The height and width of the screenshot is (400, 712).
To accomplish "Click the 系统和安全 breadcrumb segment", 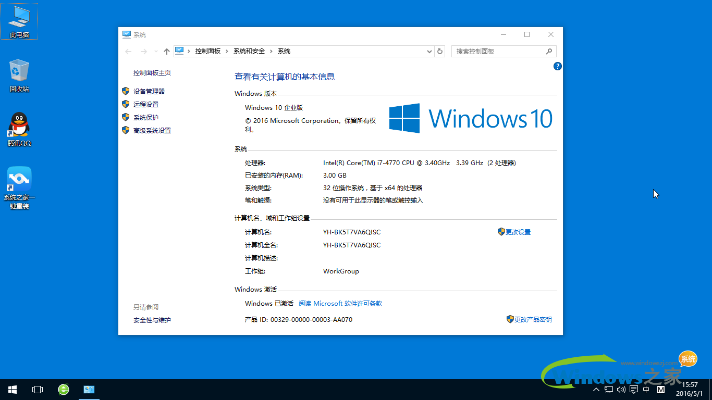I will point(249,51).
